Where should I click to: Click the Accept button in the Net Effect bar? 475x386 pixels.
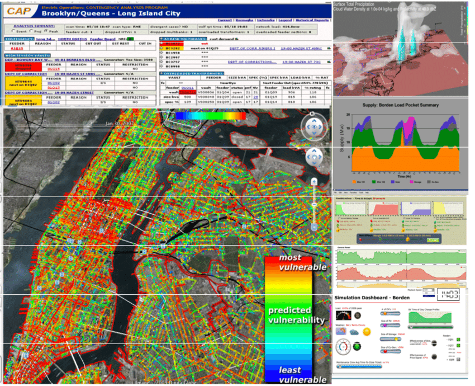[433, 241]
